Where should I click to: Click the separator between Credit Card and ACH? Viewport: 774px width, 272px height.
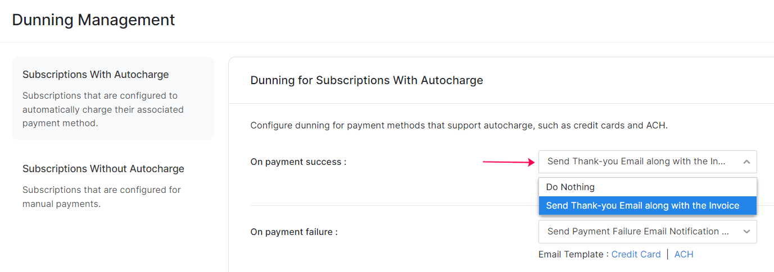coord(667,255)
